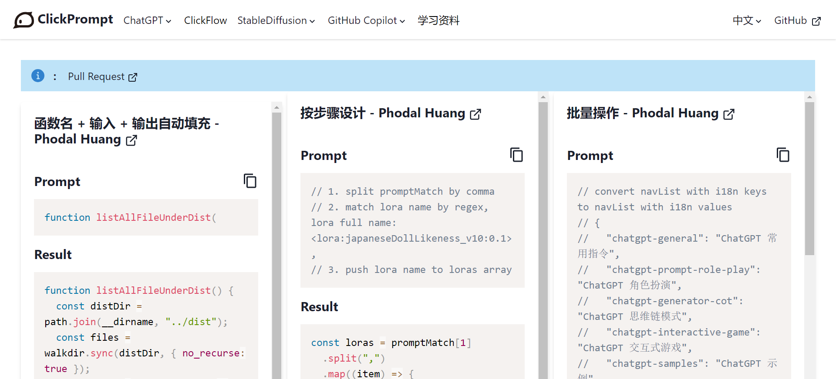
Task: Click the '"chatgpt-generator-cot":' comment line
Action: coord(660,301)
